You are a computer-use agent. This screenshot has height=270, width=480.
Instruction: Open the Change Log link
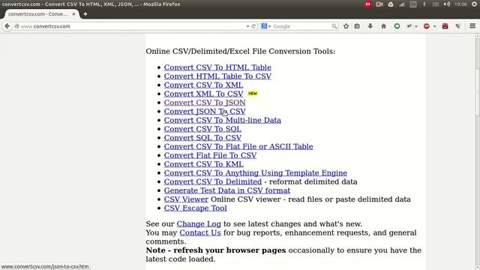[199, 223]
